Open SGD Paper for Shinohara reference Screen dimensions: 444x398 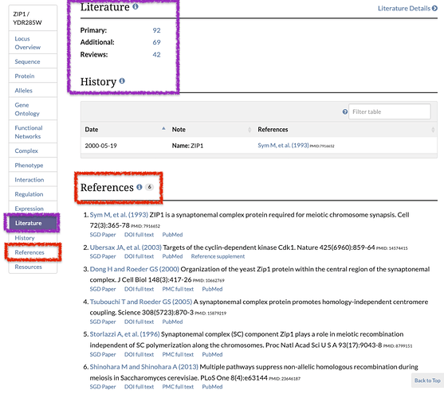pos(103,387)
